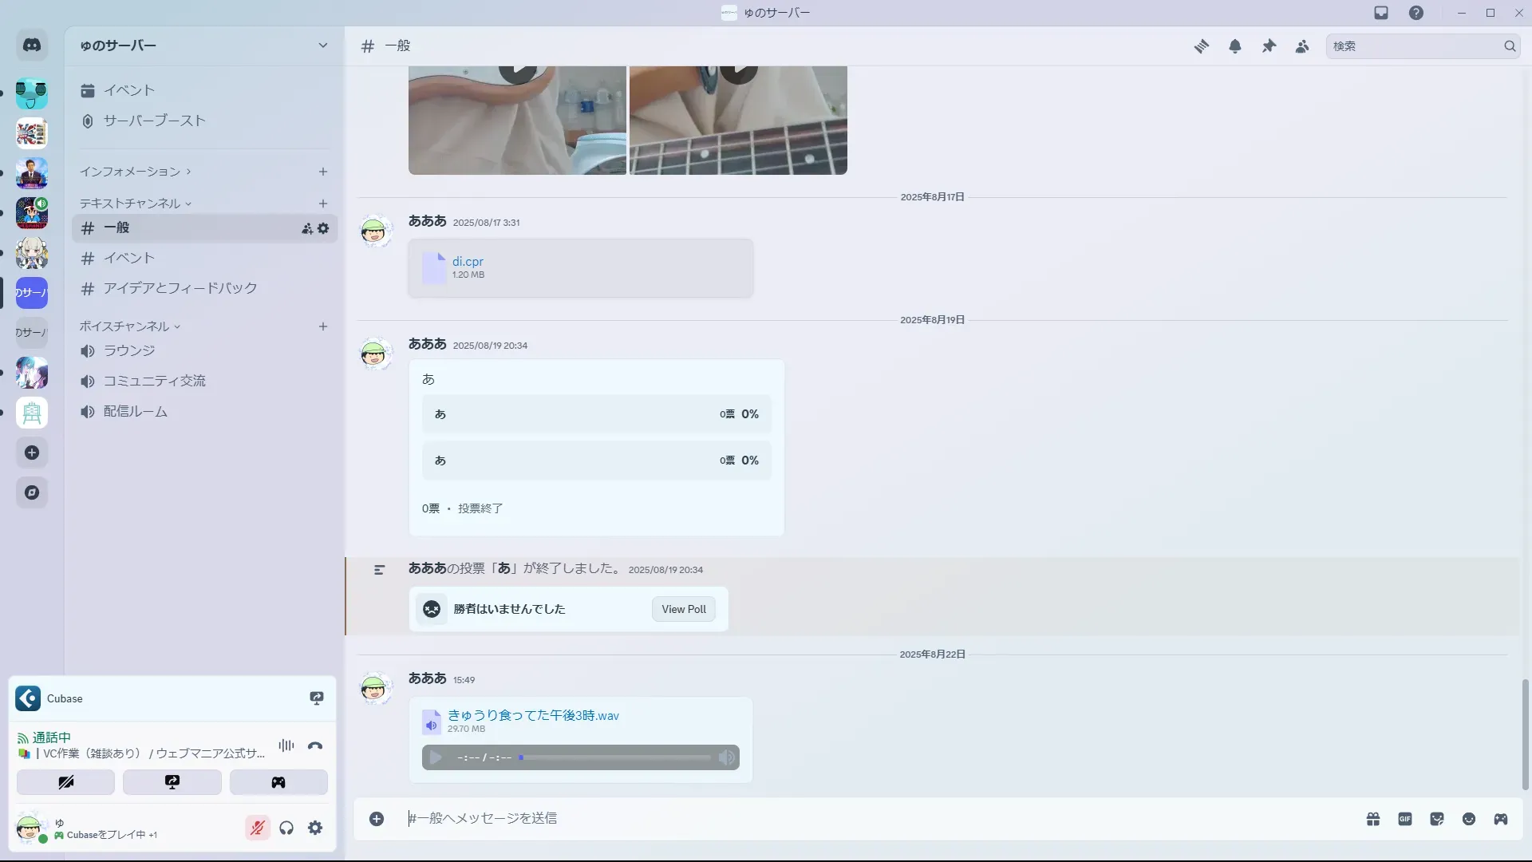Image resolution: width=1532 pixels, height=862 pixels.
Task: Turn on camera in call panel
Action: click(x=65, y=782)
